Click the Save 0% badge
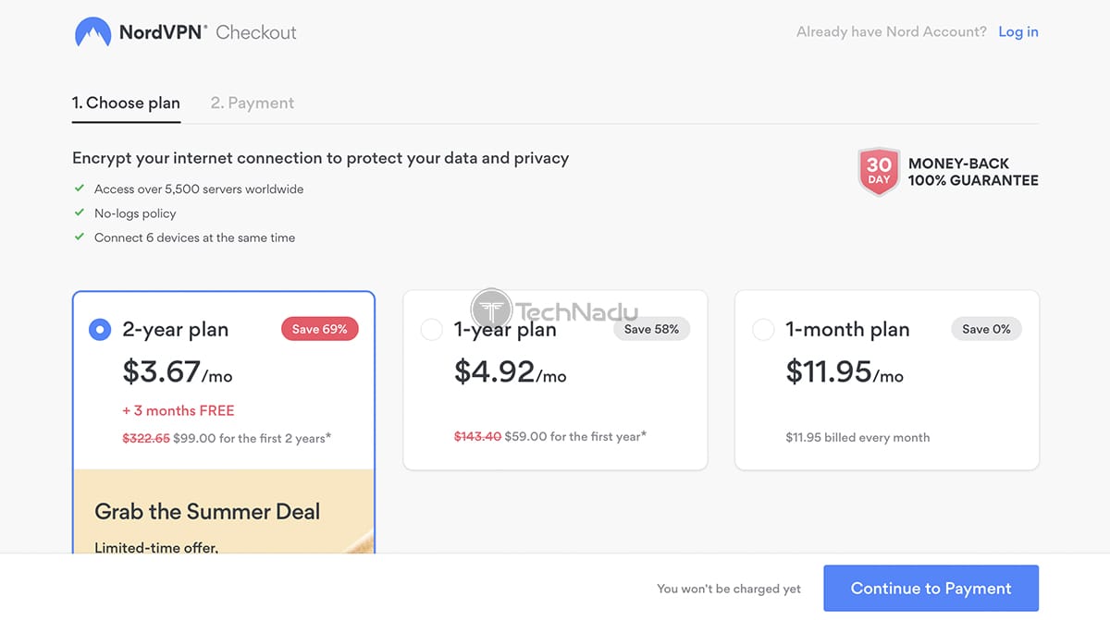 coord(986,329)
